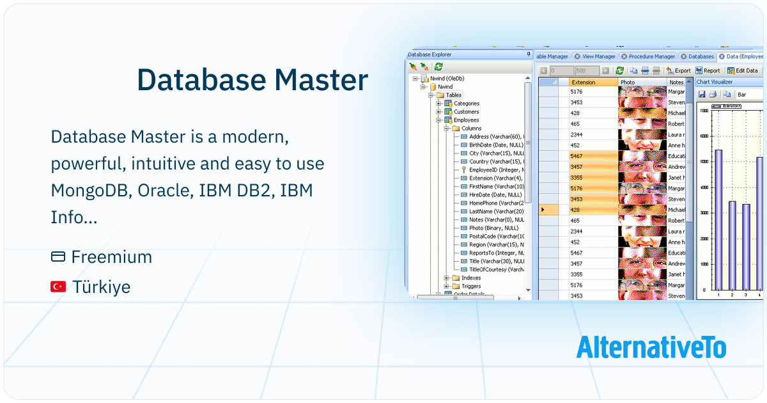Copy the chart in Chart Visualizer
The height and width of the screenshot is (403, 767).
pyautogui.click(x=727, y=94)
